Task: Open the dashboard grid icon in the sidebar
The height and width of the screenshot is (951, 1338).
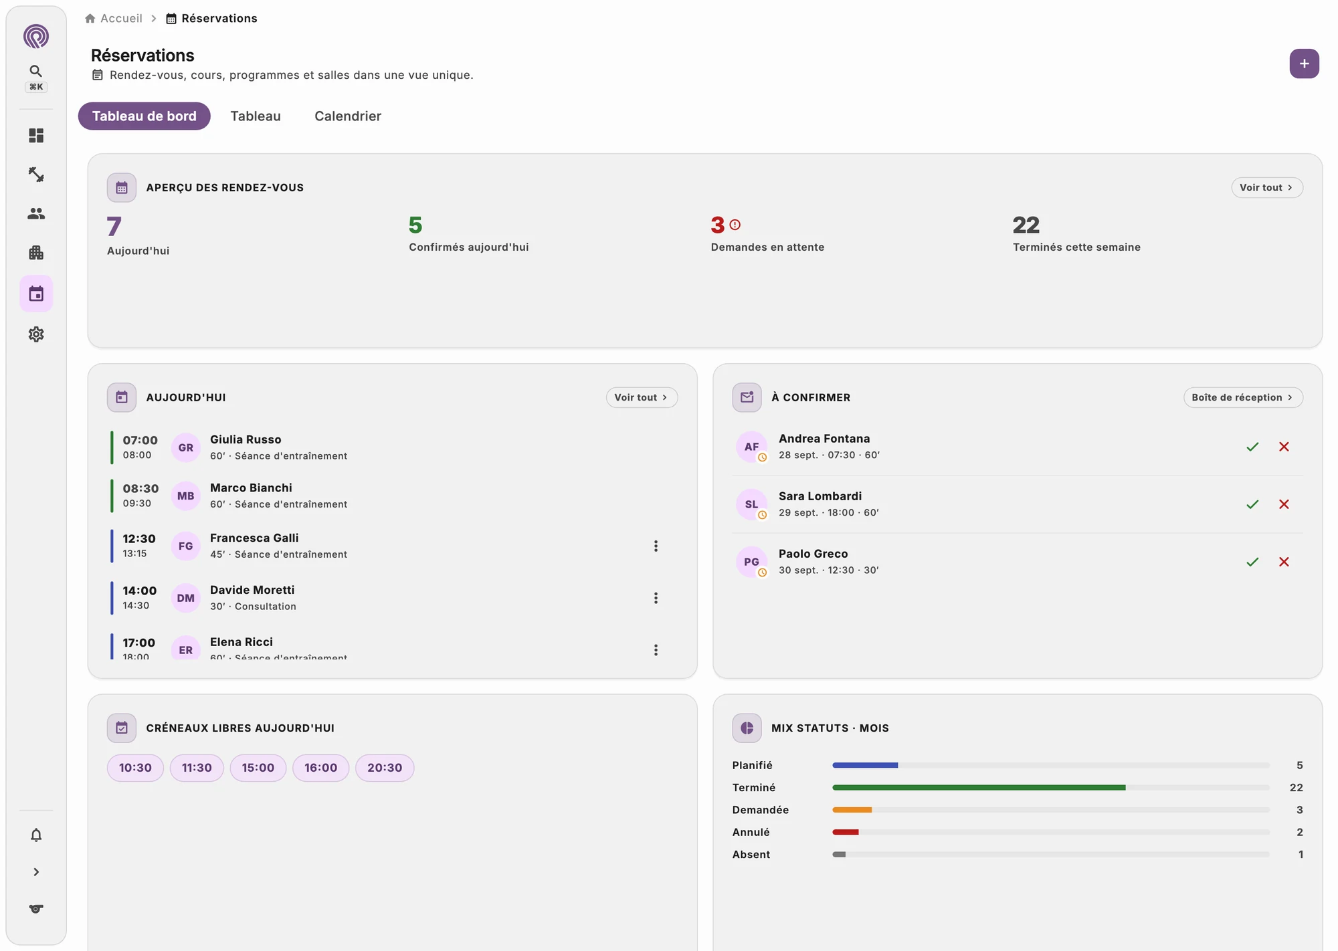Action: coord(36,136)
